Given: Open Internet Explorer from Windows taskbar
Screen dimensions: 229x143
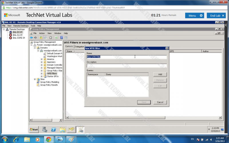Looking at the screenshot, I should coord(16,139).
